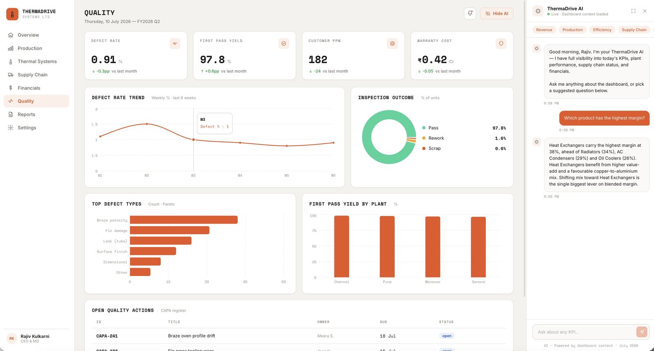Open the Reports page
This screenshot has width=654, height=351.
[x=36, y=115]
